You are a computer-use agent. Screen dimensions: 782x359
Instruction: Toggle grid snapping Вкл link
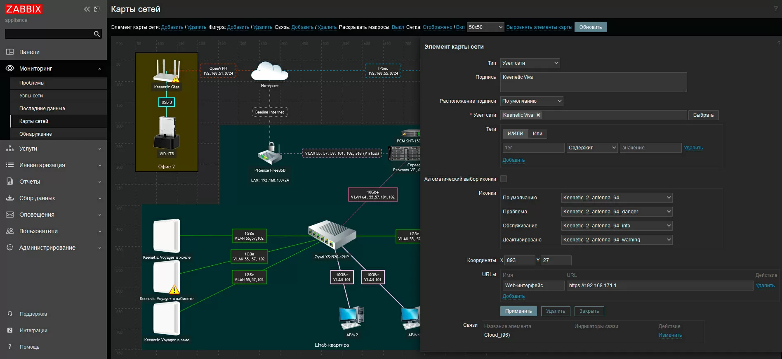click(x=460, y=27)
